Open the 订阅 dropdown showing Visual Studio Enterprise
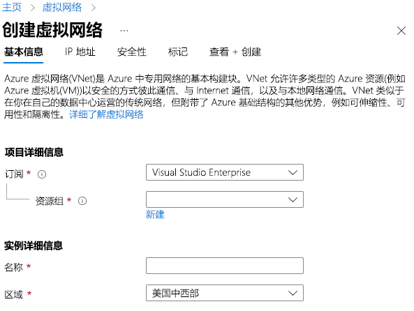This screenshot has width=414, height=311. click(225, 172)
